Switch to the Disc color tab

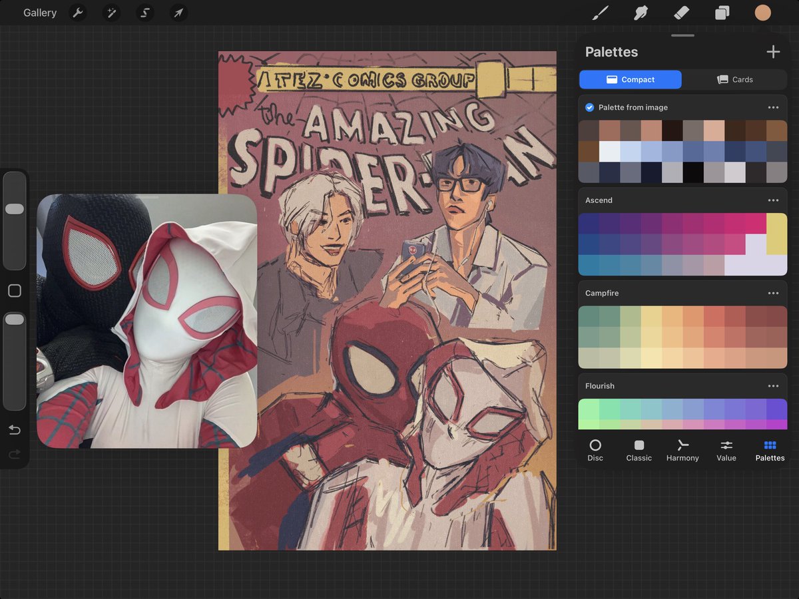595,451
